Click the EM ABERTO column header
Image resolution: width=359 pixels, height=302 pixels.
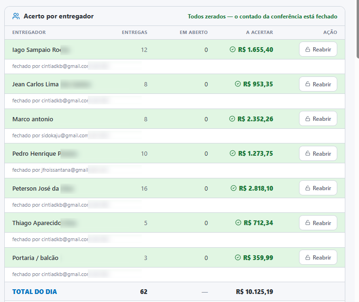click(x=194, y=32)
